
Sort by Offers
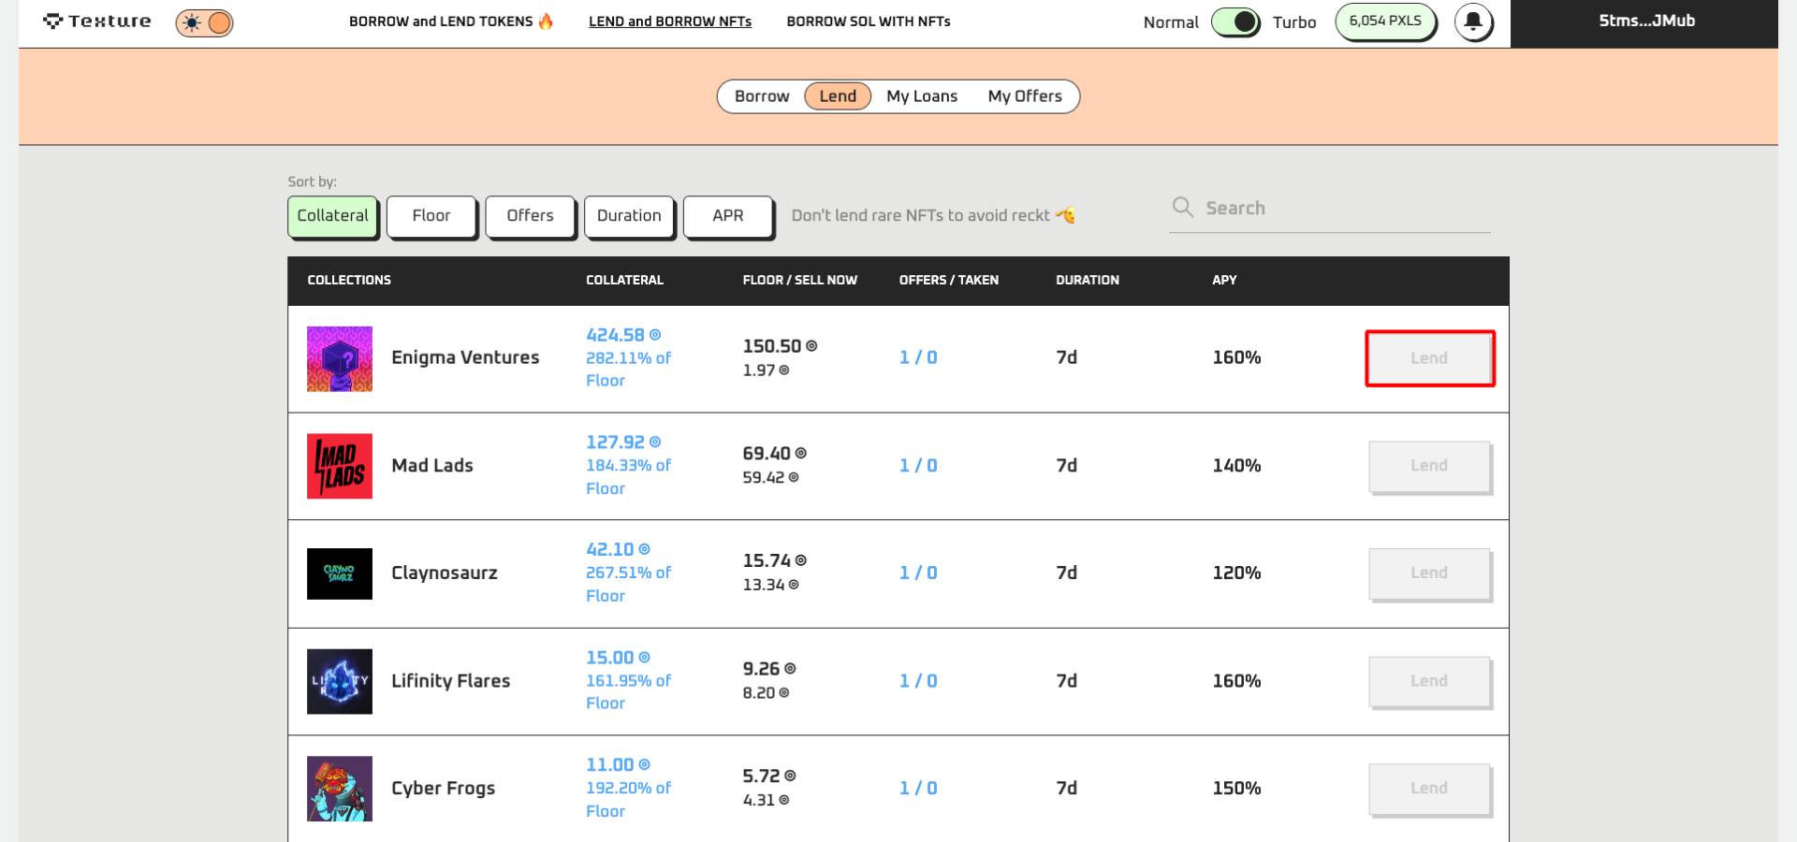click(531, 216)
